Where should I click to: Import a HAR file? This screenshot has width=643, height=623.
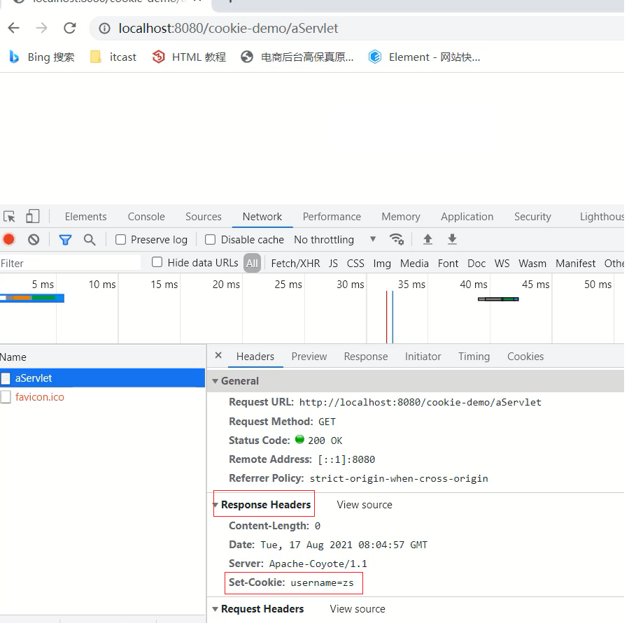[428, 239]
